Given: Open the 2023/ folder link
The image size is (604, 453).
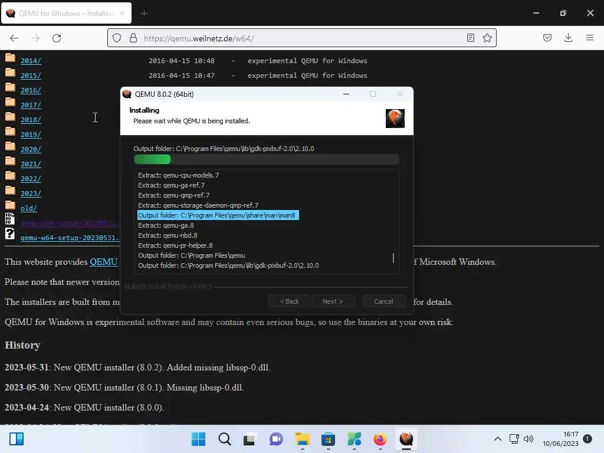Looking at the screenshot, I should click(31, 193).
